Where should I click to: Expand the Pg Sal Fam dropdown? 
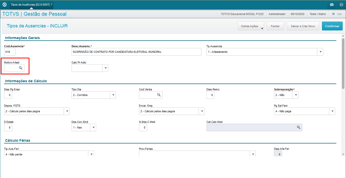click(332, 111)
